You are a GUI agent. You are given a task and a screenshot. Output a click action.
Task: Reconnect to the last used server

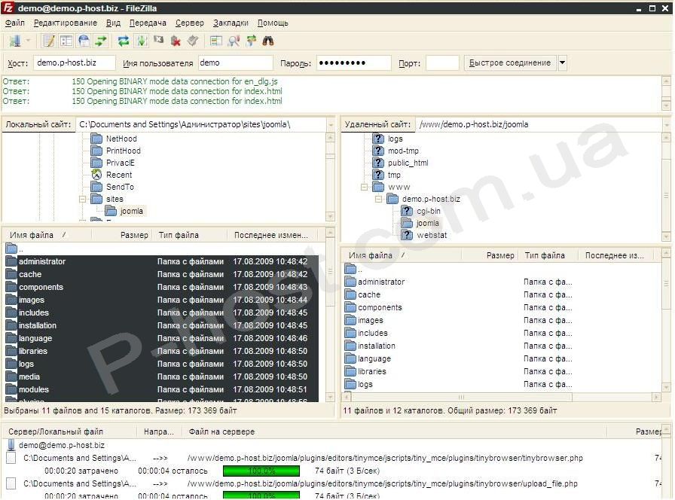pyautogui.click(x=193, y=41)
